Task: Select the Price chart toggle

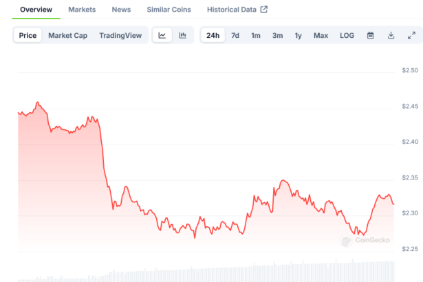Action: (x=28, y=35)
